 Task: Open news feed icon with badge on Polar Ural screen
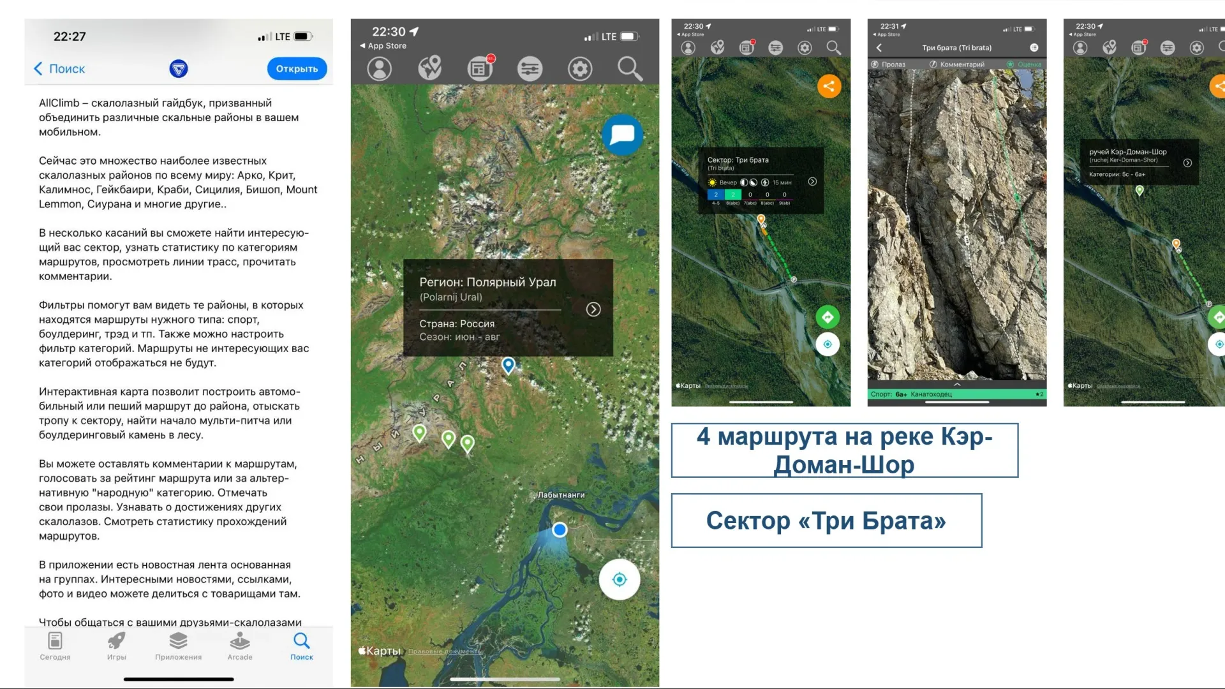pos(480,68)
